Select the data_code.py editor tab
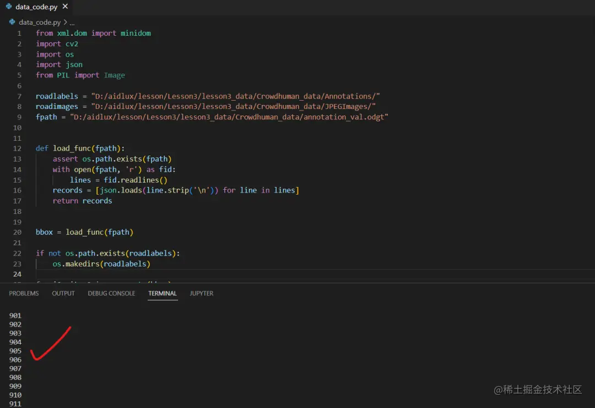Screen dimensions: 595x408 [37, 7]
